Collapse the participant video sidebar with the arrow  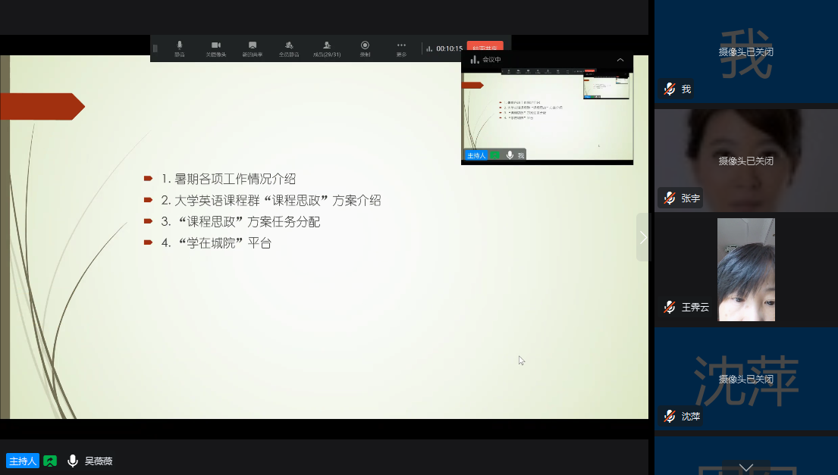click(643, 238)
